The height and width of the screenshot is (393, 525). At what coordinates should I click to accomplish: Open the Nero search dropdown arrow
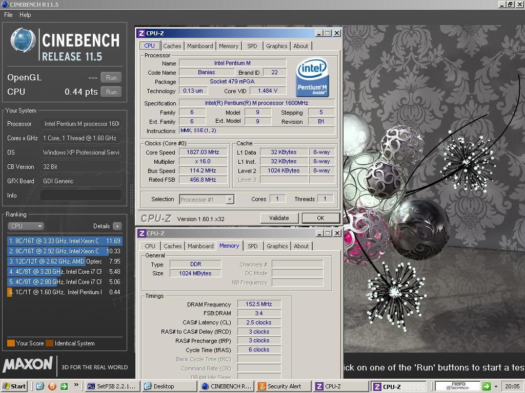[x=496, y=387]
